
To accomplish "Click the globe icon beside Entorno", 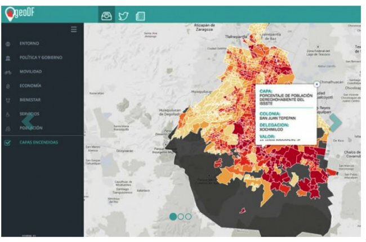I will [7, 44].
